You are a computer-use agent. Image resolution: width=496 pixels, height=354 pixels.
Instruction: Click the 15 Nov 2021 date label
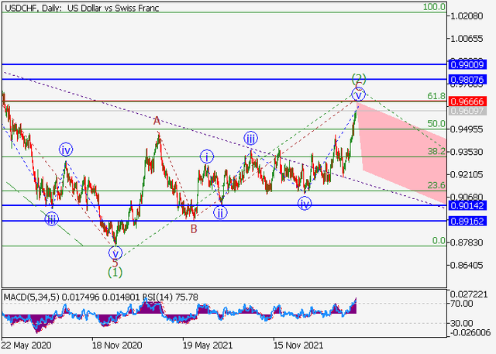click(x=298, y=345)
